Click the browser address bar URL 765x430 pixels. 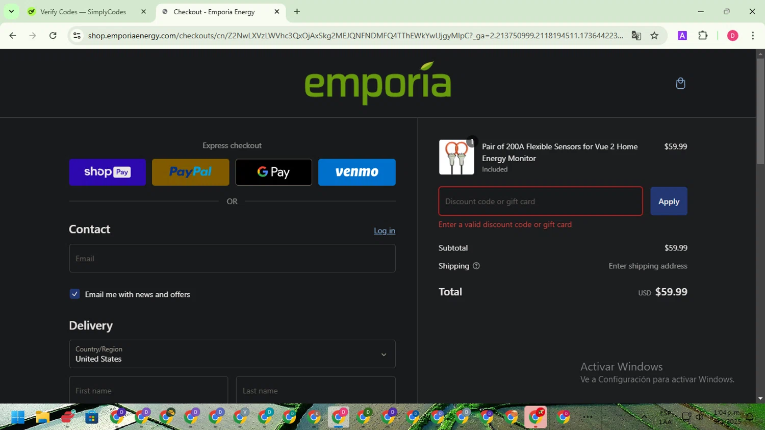tap(355, 35)
